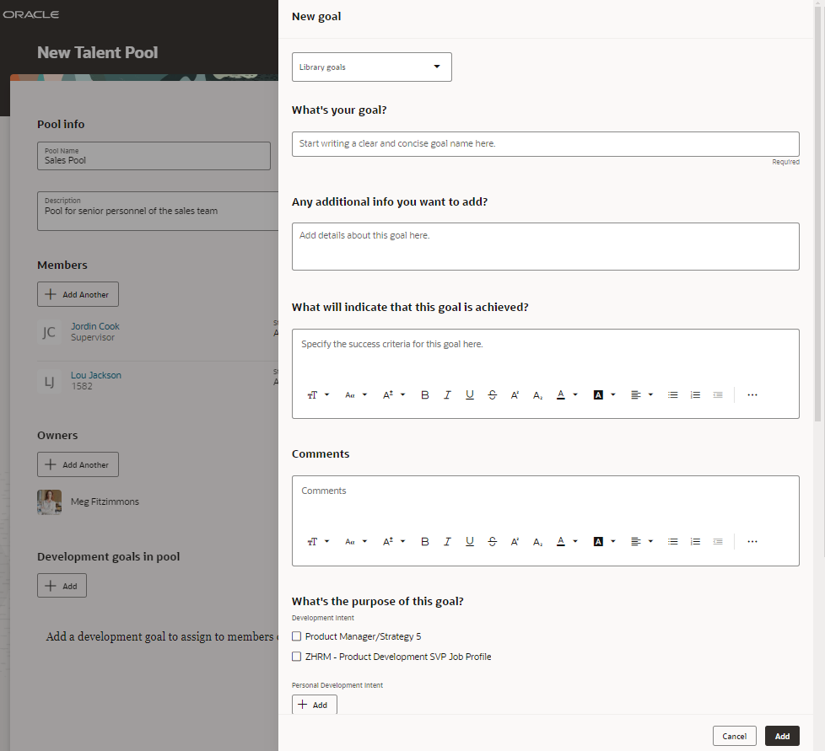Insert bulleted list in success criteria editor

tap(672, 394)
